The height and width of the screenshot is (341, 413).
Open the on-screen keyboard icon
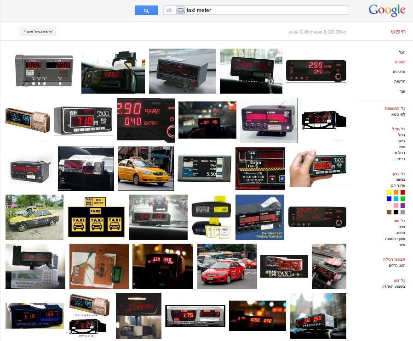(x=180, y=10)
